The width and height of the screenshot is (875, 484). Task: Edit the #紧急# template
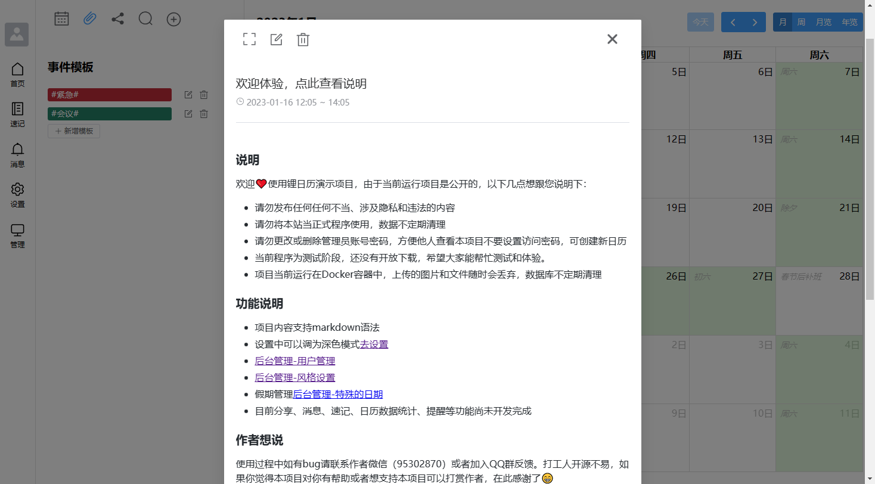point(188,95)
